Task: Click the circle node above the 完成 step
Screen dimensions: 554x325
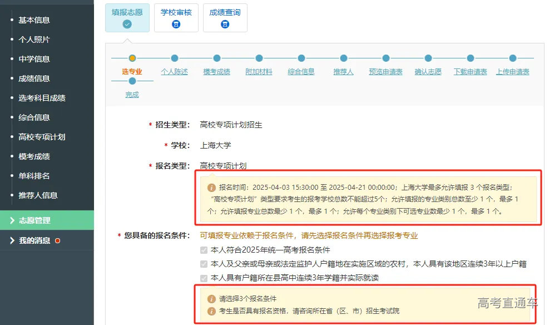Action: point(132,80)
